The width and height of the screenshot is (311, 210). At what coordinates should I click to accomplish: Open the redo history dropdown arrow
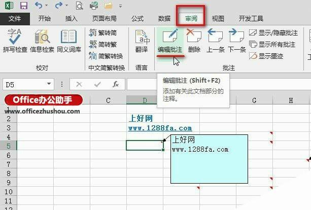(x=66, y=6)
